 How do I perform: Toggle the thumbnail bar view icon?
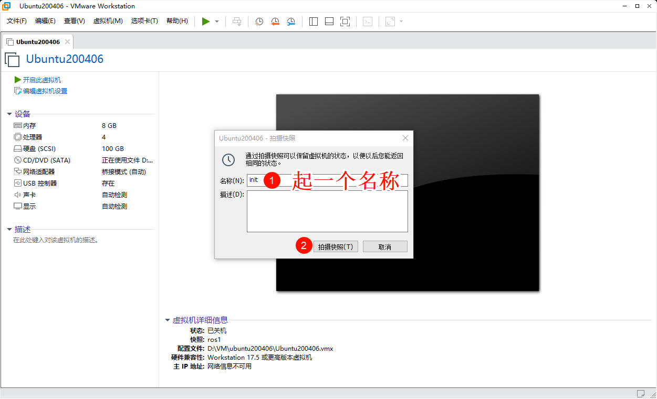pyautogui.click(x=329, y=21)
